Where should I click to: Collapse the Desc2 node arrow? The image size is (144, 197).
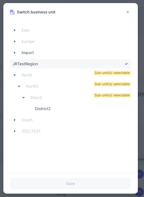click(24, 98)
